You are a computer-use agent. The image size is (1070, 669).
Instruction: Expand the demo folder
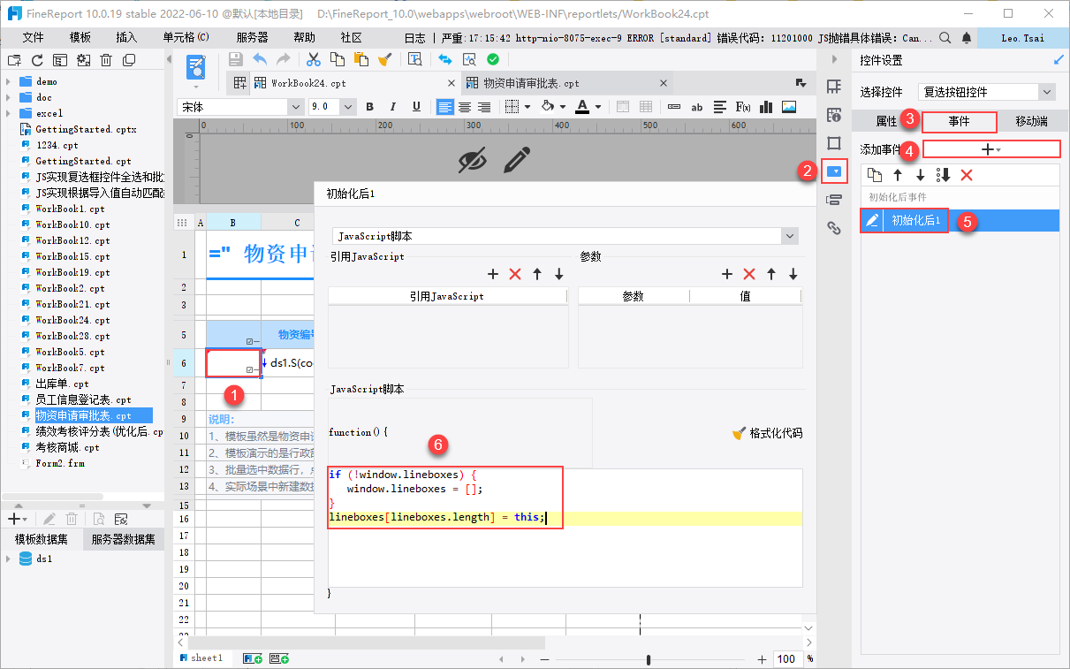coord(8,81)
